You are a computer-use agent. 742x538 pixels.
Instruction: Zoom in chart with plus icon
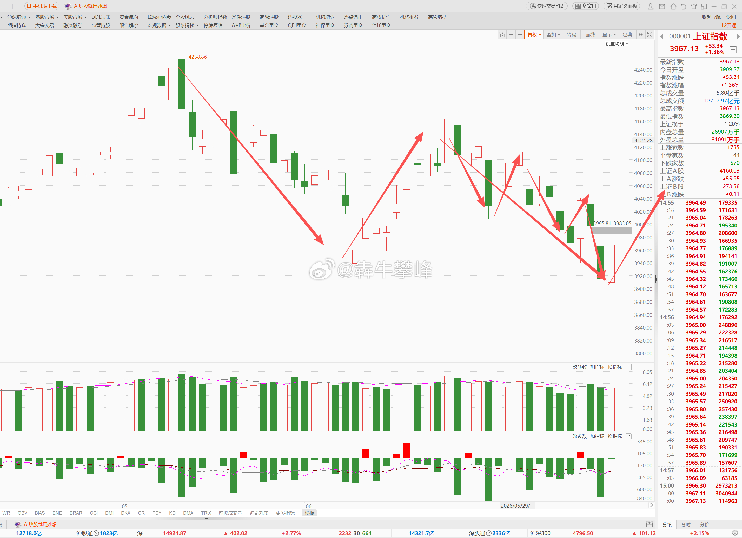tap(511, 35)
